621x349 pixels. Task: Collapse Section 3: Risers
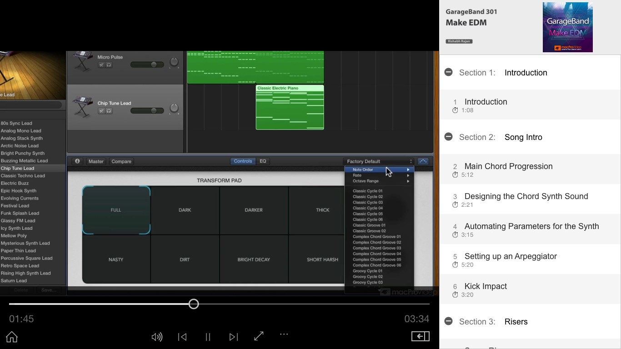point(448,321)
